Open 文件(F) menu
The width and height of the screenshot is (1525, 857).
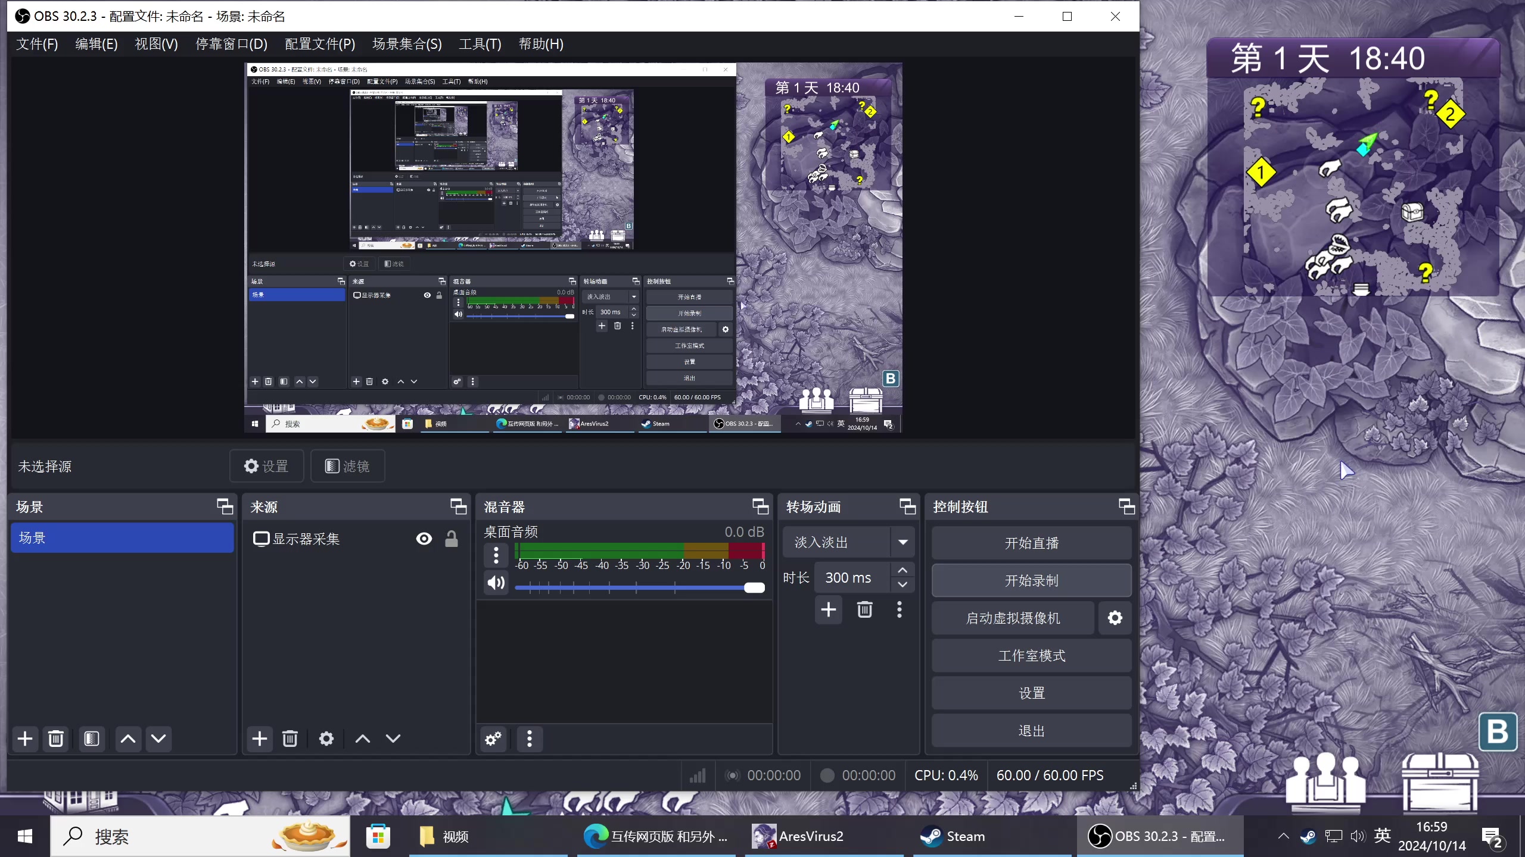point(37,44)
